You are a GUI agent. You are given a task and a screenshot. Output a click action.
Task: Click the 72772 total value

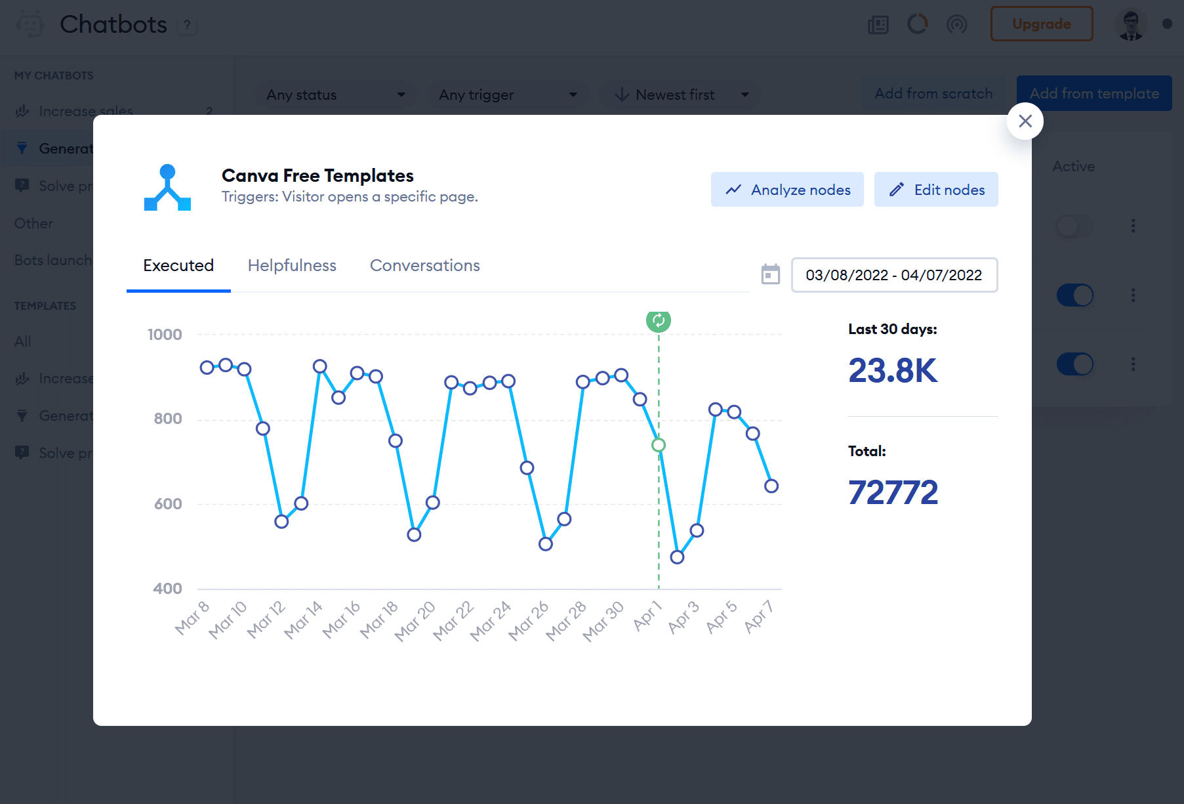(893, 492)
